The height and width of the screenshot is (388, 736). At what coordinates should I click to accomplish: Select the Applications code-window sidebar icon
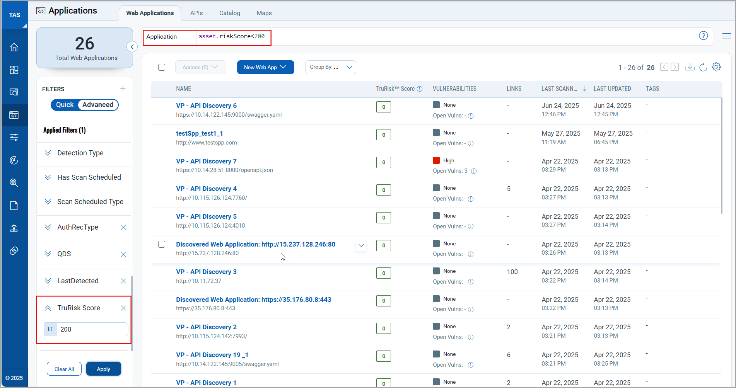coord(14,115)
